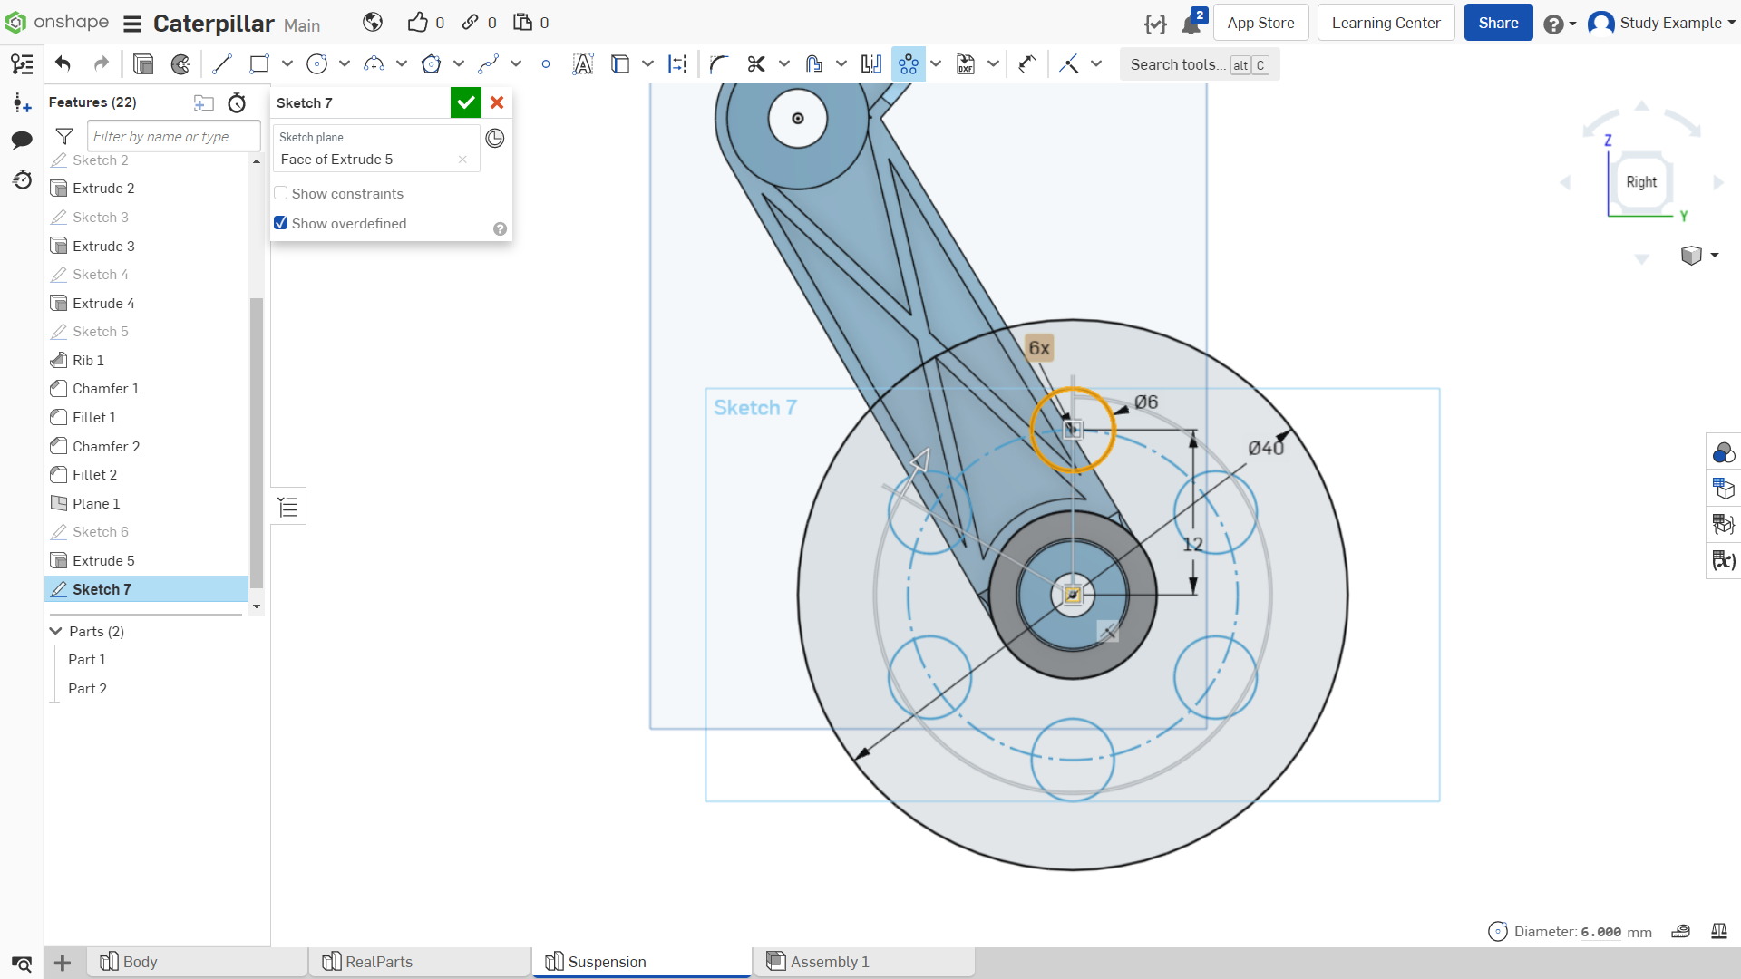The width and height of the screenshot is (1741, 979).
Task: Select the Line sketch tool
Action: point(222,64)
